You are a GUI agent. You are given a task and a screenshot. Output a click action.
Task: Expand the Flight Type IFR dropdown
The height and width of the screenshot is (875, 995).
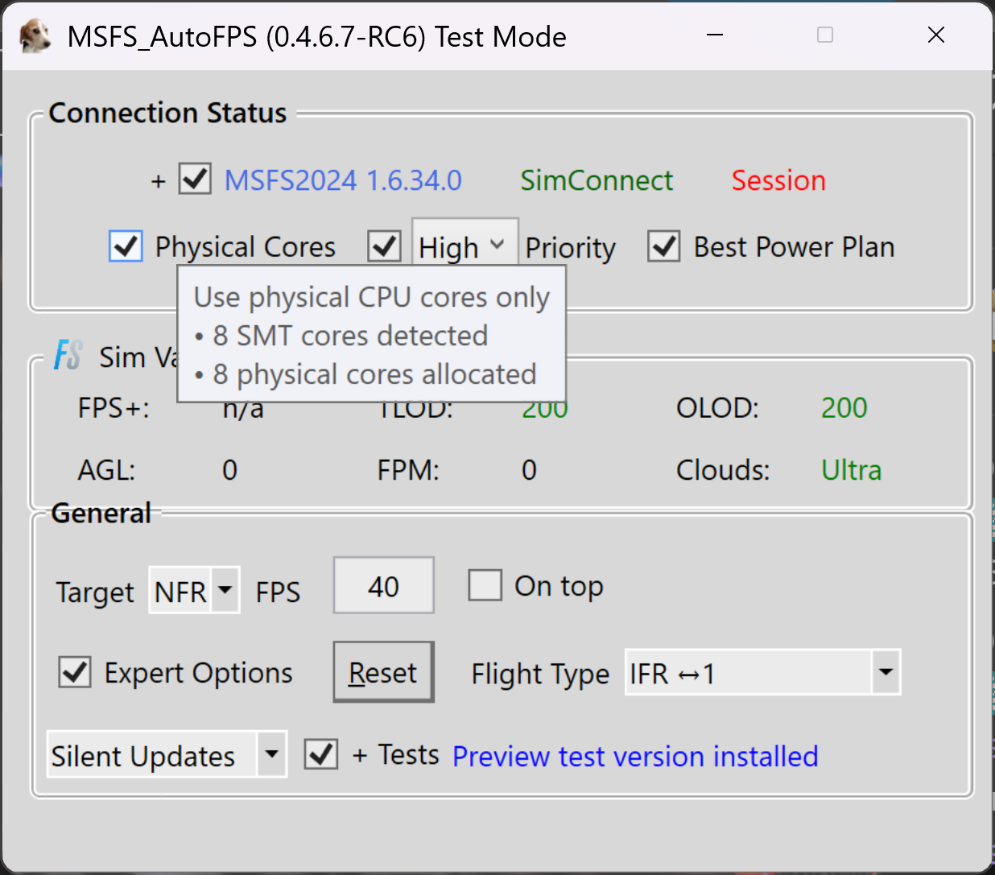(762, 672)
